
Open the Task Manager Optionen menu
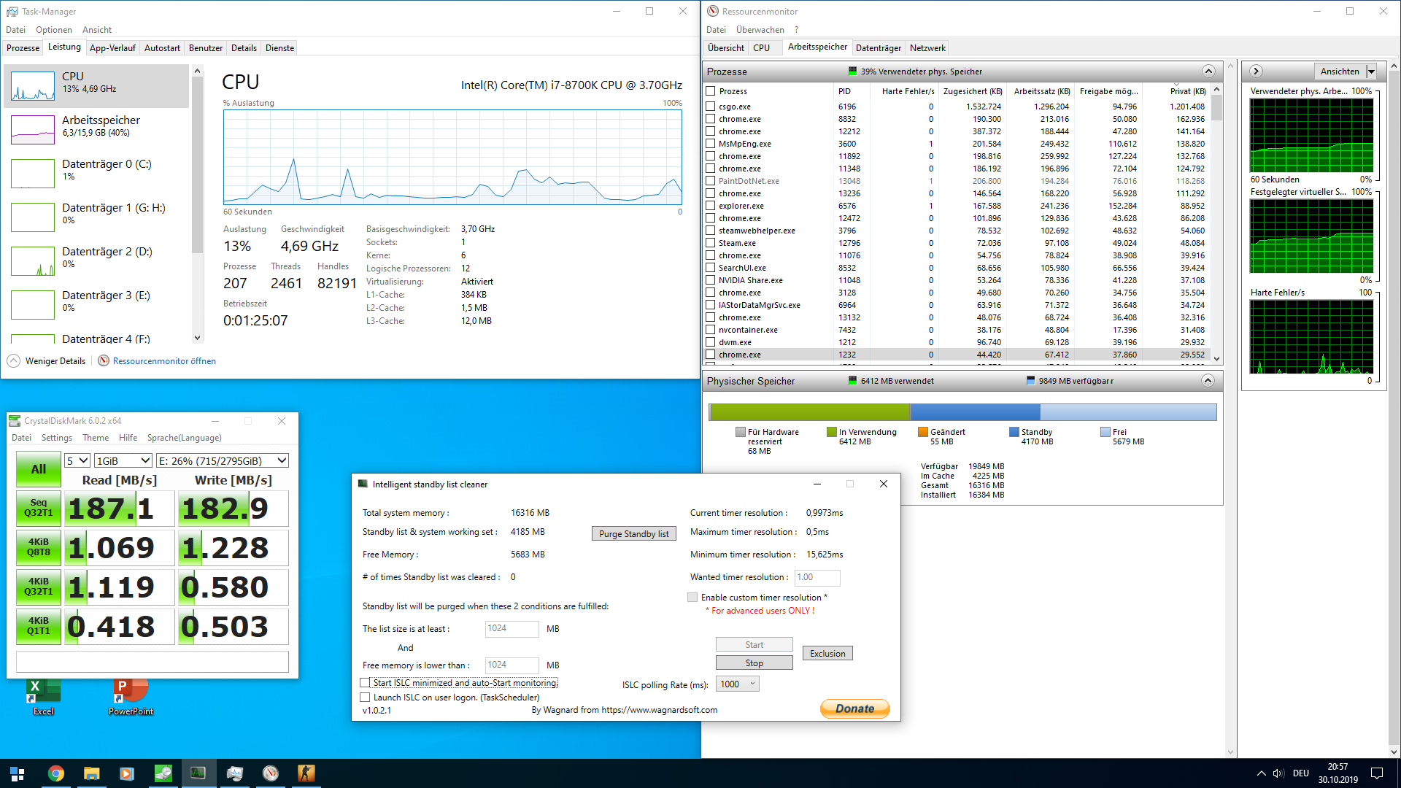click(54, 30)
